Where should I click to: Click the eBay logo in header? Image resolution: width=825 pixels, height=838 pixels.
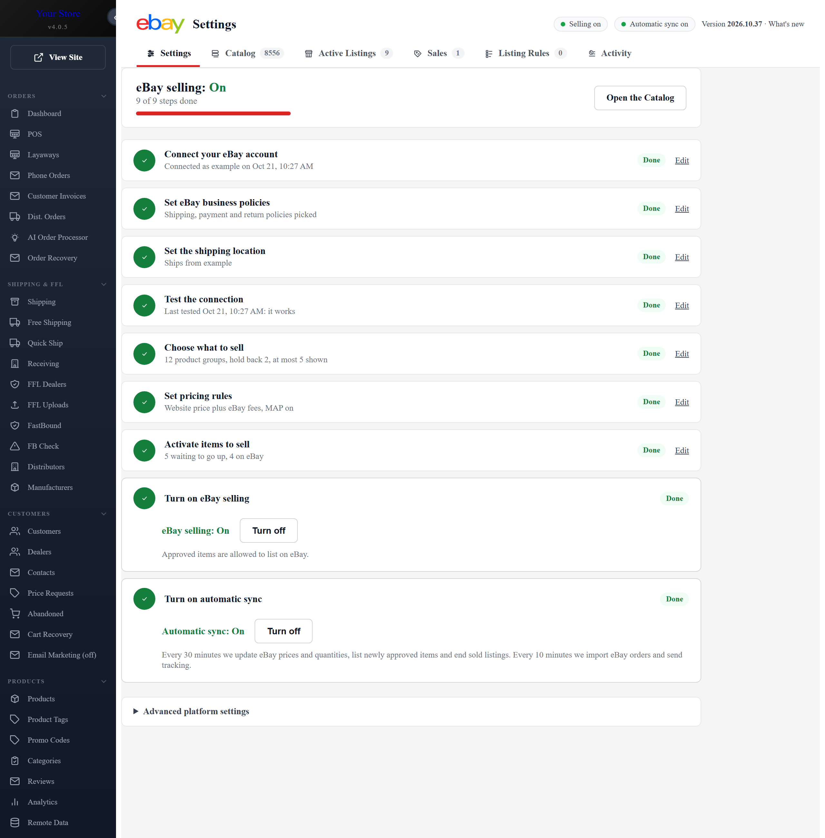pyautogui.click(x=161, y=24)
